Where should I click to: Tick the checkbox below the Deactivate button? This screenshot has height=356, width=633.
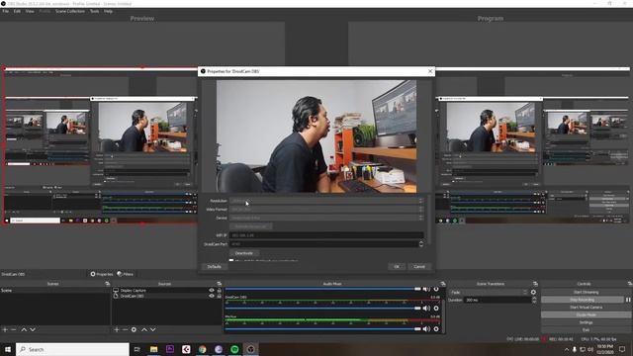[231, 260]
